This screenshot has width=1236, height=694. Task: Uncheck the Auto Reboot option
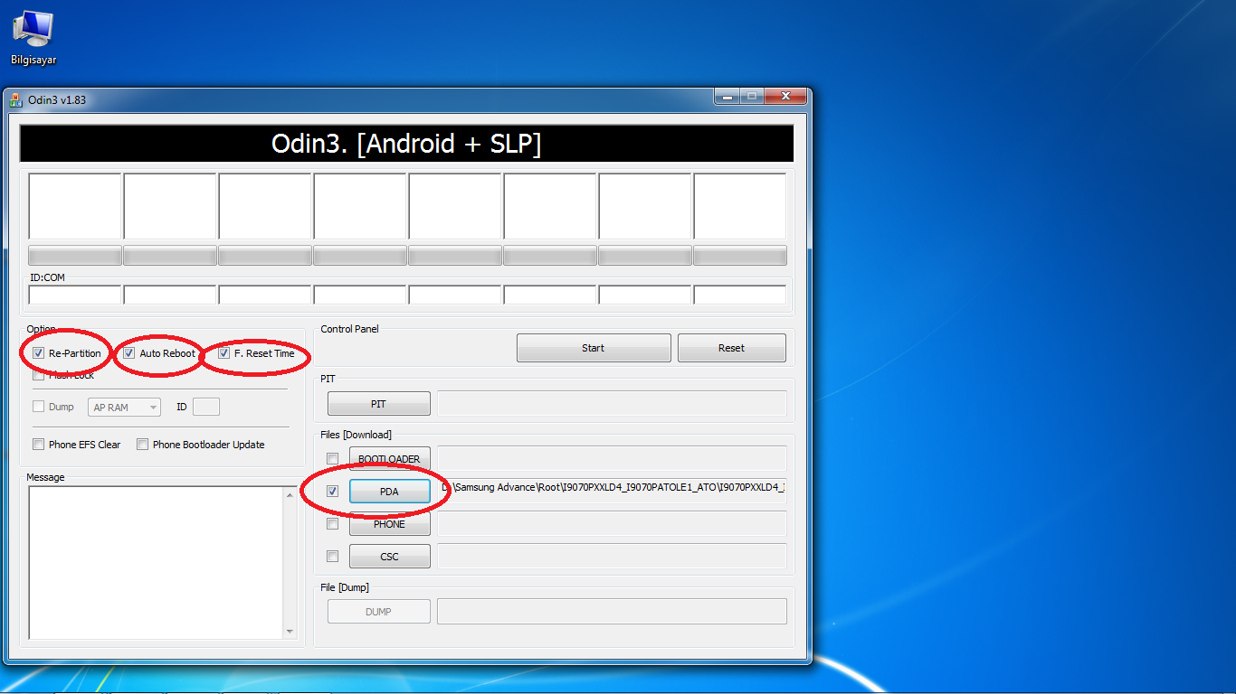point(129,353)
